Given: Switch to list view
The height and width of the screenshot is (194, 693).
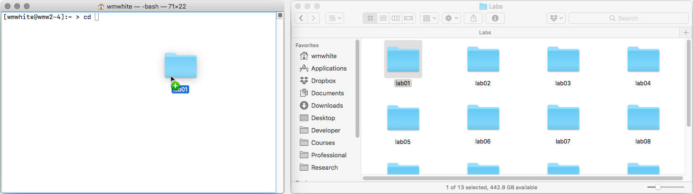Looking at the screenshot, I should (383, 18).
